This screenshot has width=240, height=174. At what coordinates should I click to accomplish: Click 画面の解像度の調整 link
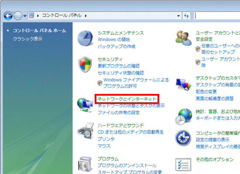point(215,98)
